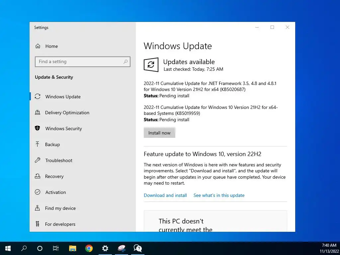Click the Windows Update sync icon in sidebar

coord(38,97)
